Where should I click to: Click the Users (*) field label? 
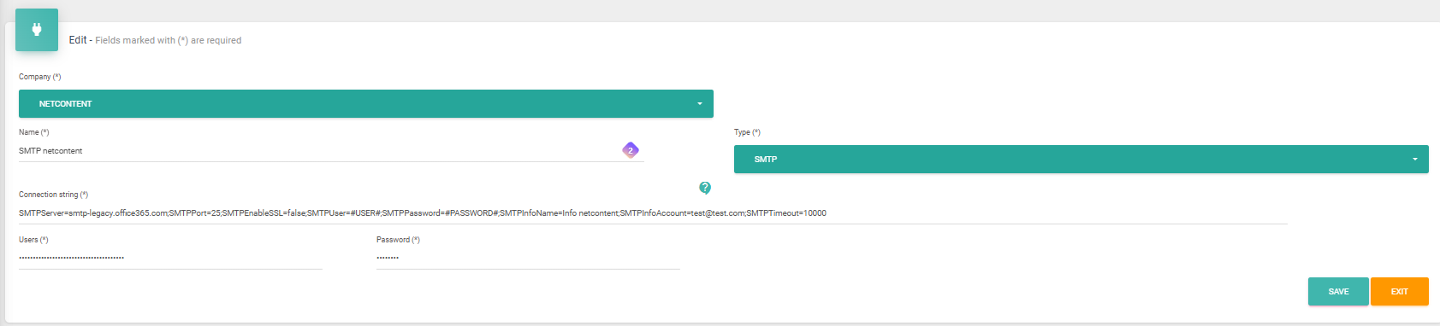tap(33, 240)
